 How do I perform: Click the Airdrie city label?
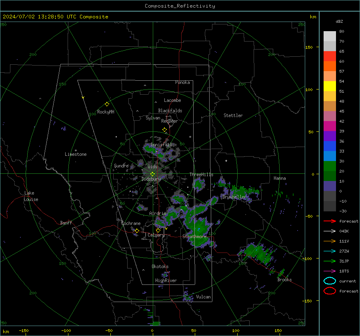click(x=158, y=213)
